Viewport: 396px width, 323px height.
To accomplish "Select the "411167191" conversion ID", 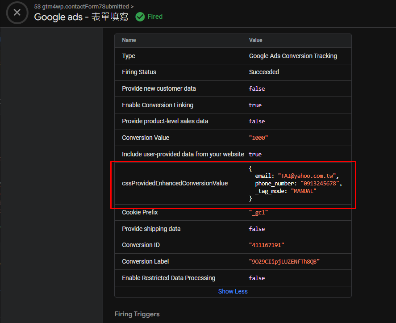I will 267,245.
